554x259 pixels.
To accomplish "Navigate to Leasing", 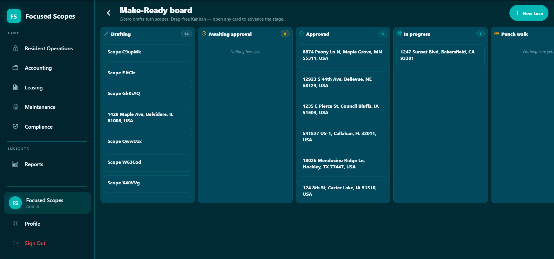I will point(47,88).
